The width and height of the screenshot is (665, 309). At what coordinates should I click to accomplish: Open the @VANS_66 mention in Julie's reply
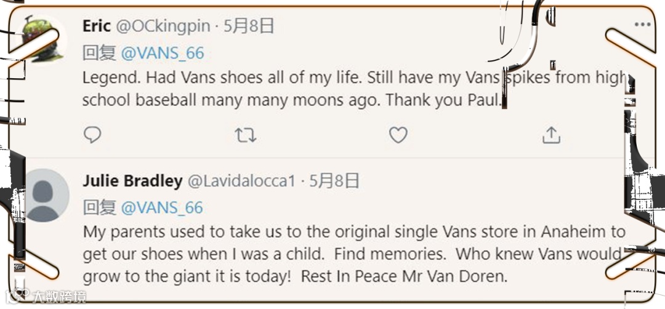click(x=163, y=208)
